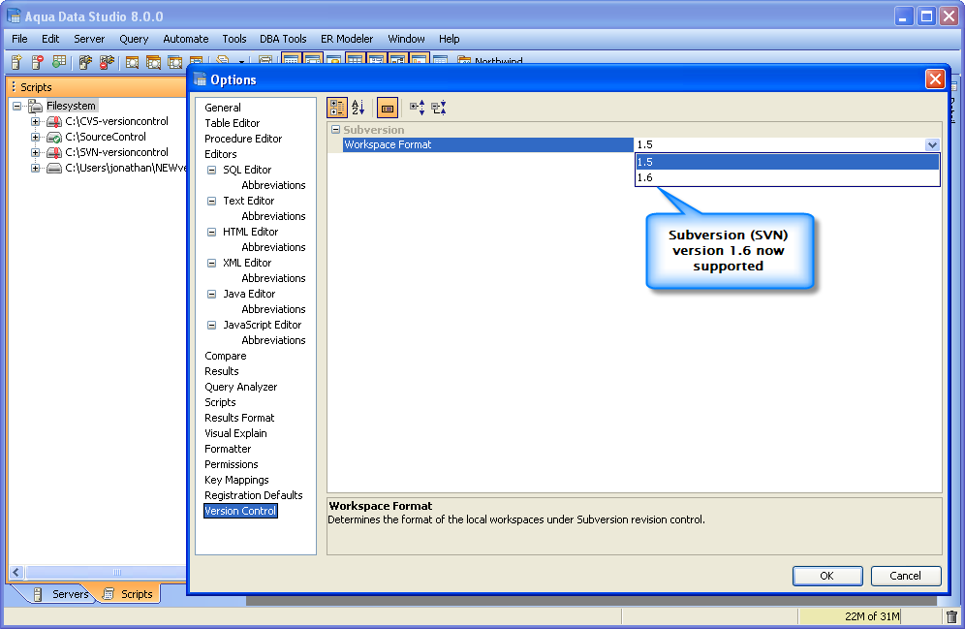Screen dimensions: 965x629
Task: Open the Help menu
Action: coord(450,39)
